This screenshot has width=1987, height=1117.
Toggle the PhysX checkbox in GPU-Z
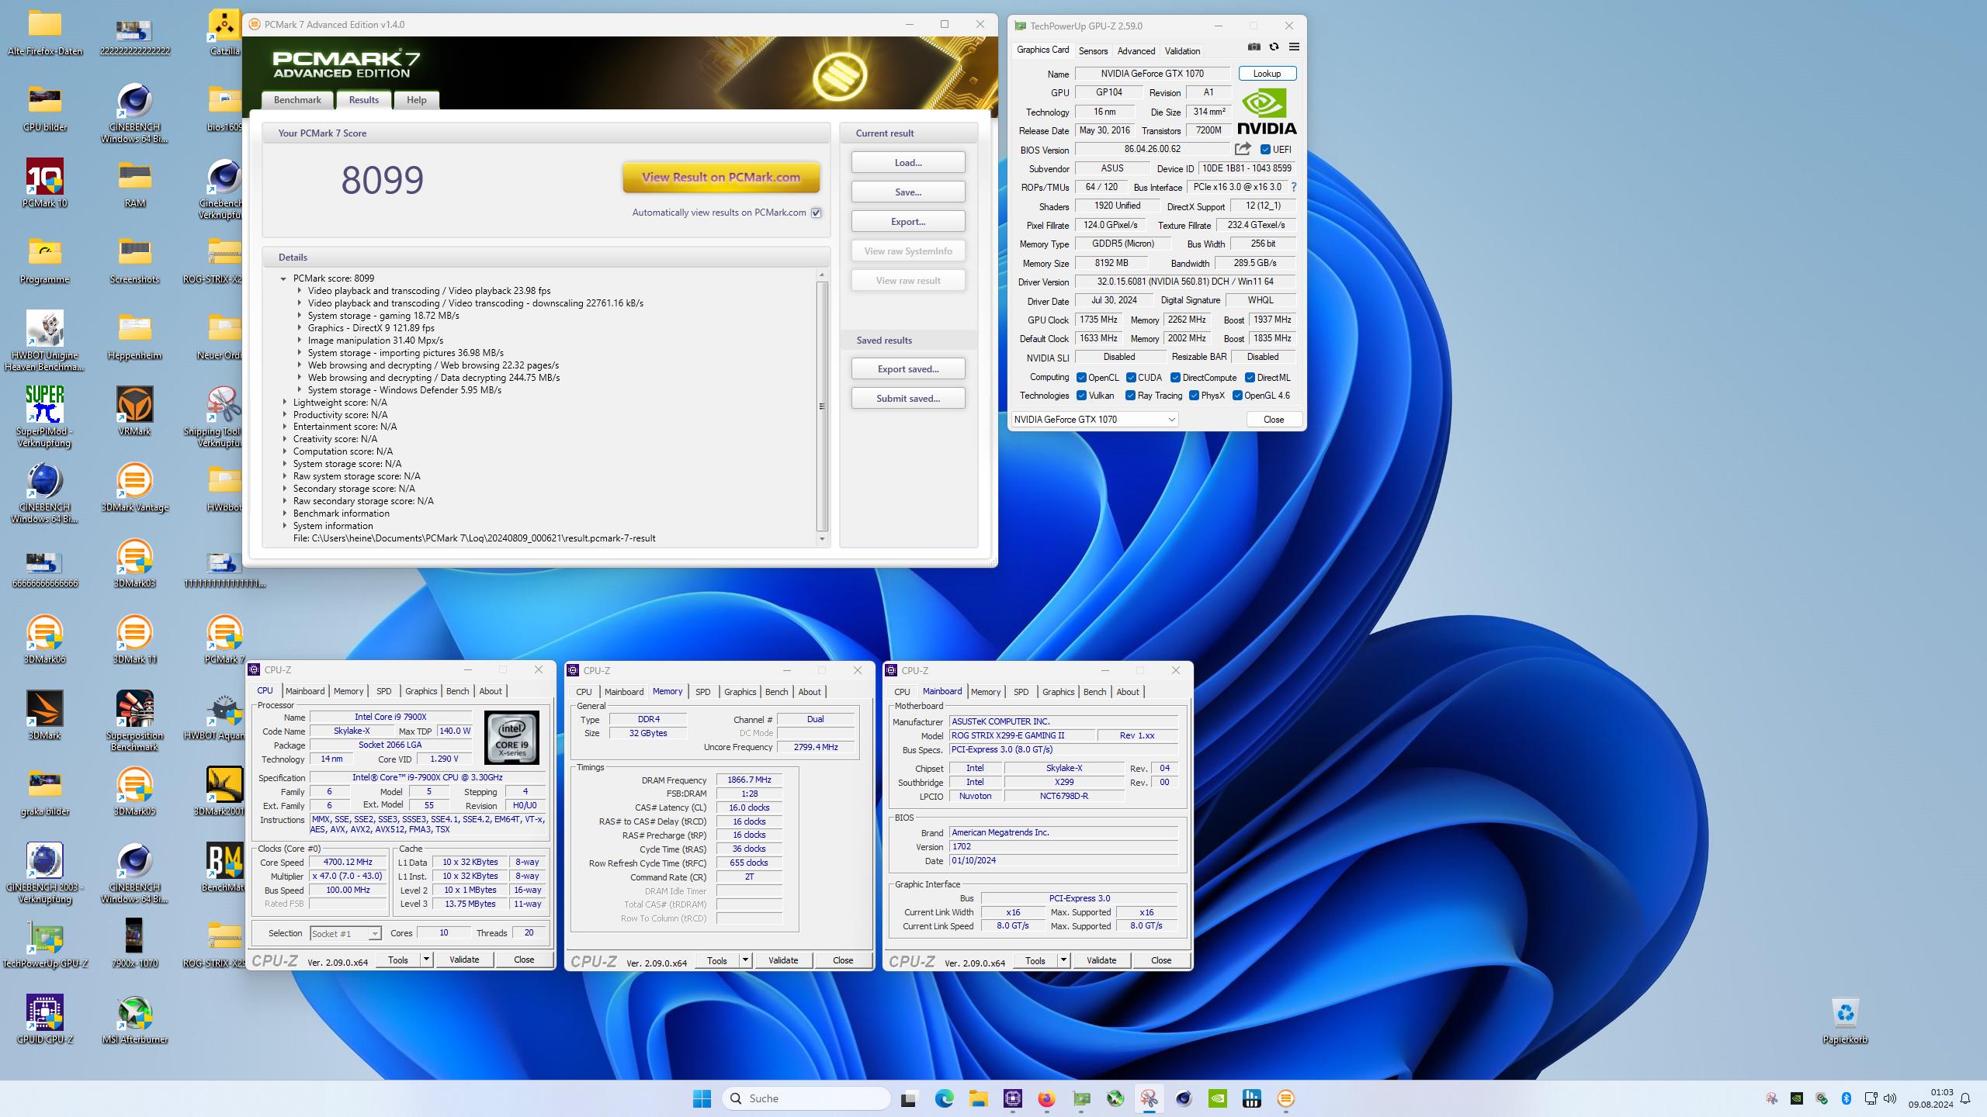pyautogui.click(x=1194, y=396)
